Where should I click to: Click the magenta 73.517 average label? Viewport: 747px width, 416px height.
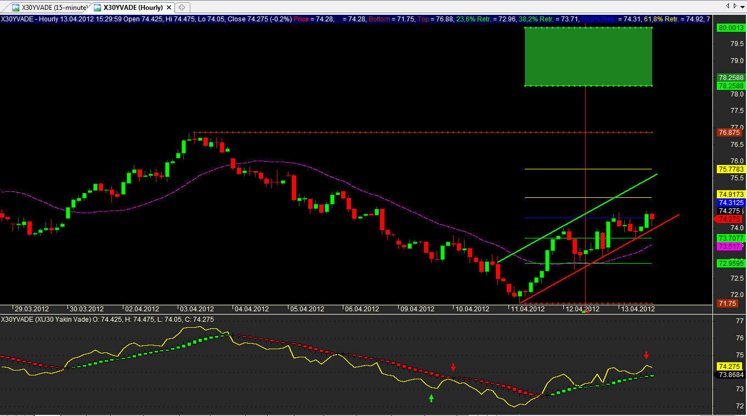tap(729, 247)
